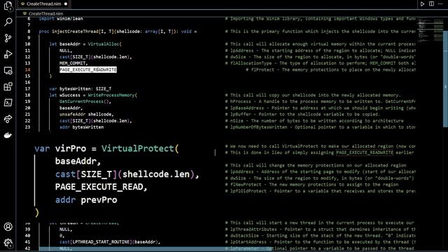Viewport: 448px width, 252px height.
Task: Run the file with the play button
Action: tap(422, 3)
